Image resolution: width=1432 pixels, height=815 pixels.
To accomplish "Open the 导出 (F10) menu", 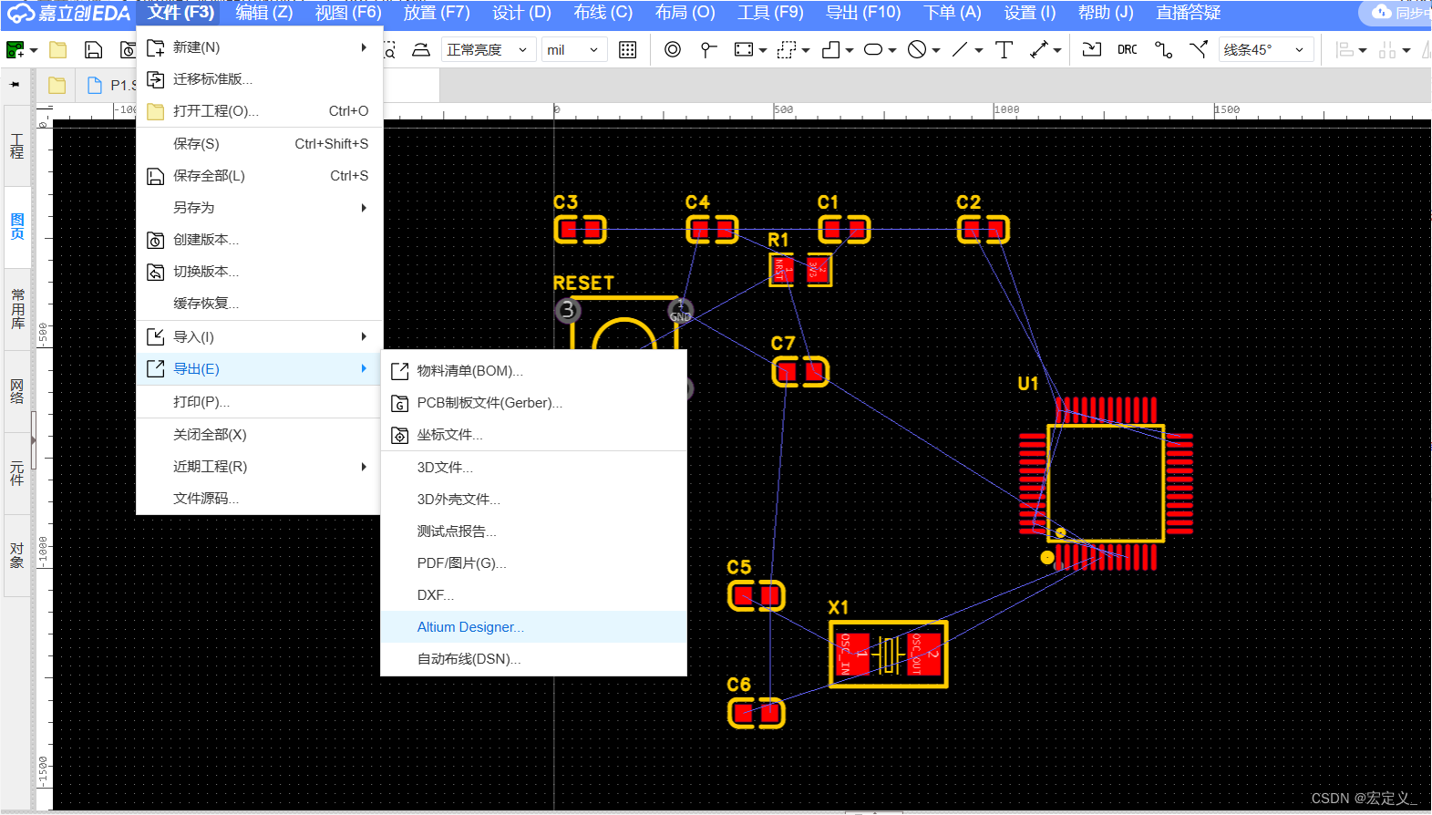I will tap(863, 13).
